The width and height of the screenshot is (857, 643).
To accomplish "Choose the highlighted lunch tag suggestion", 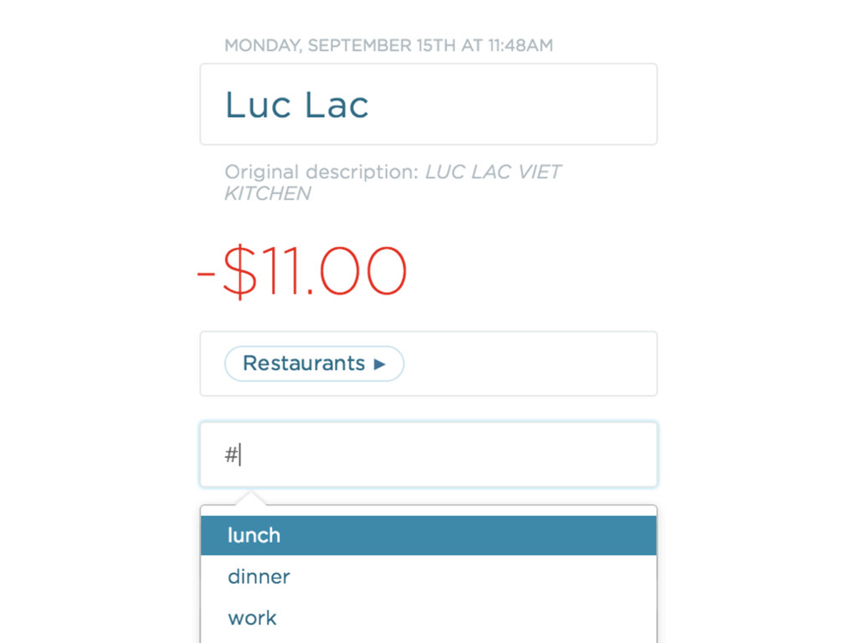I will [x=428, y=535].
